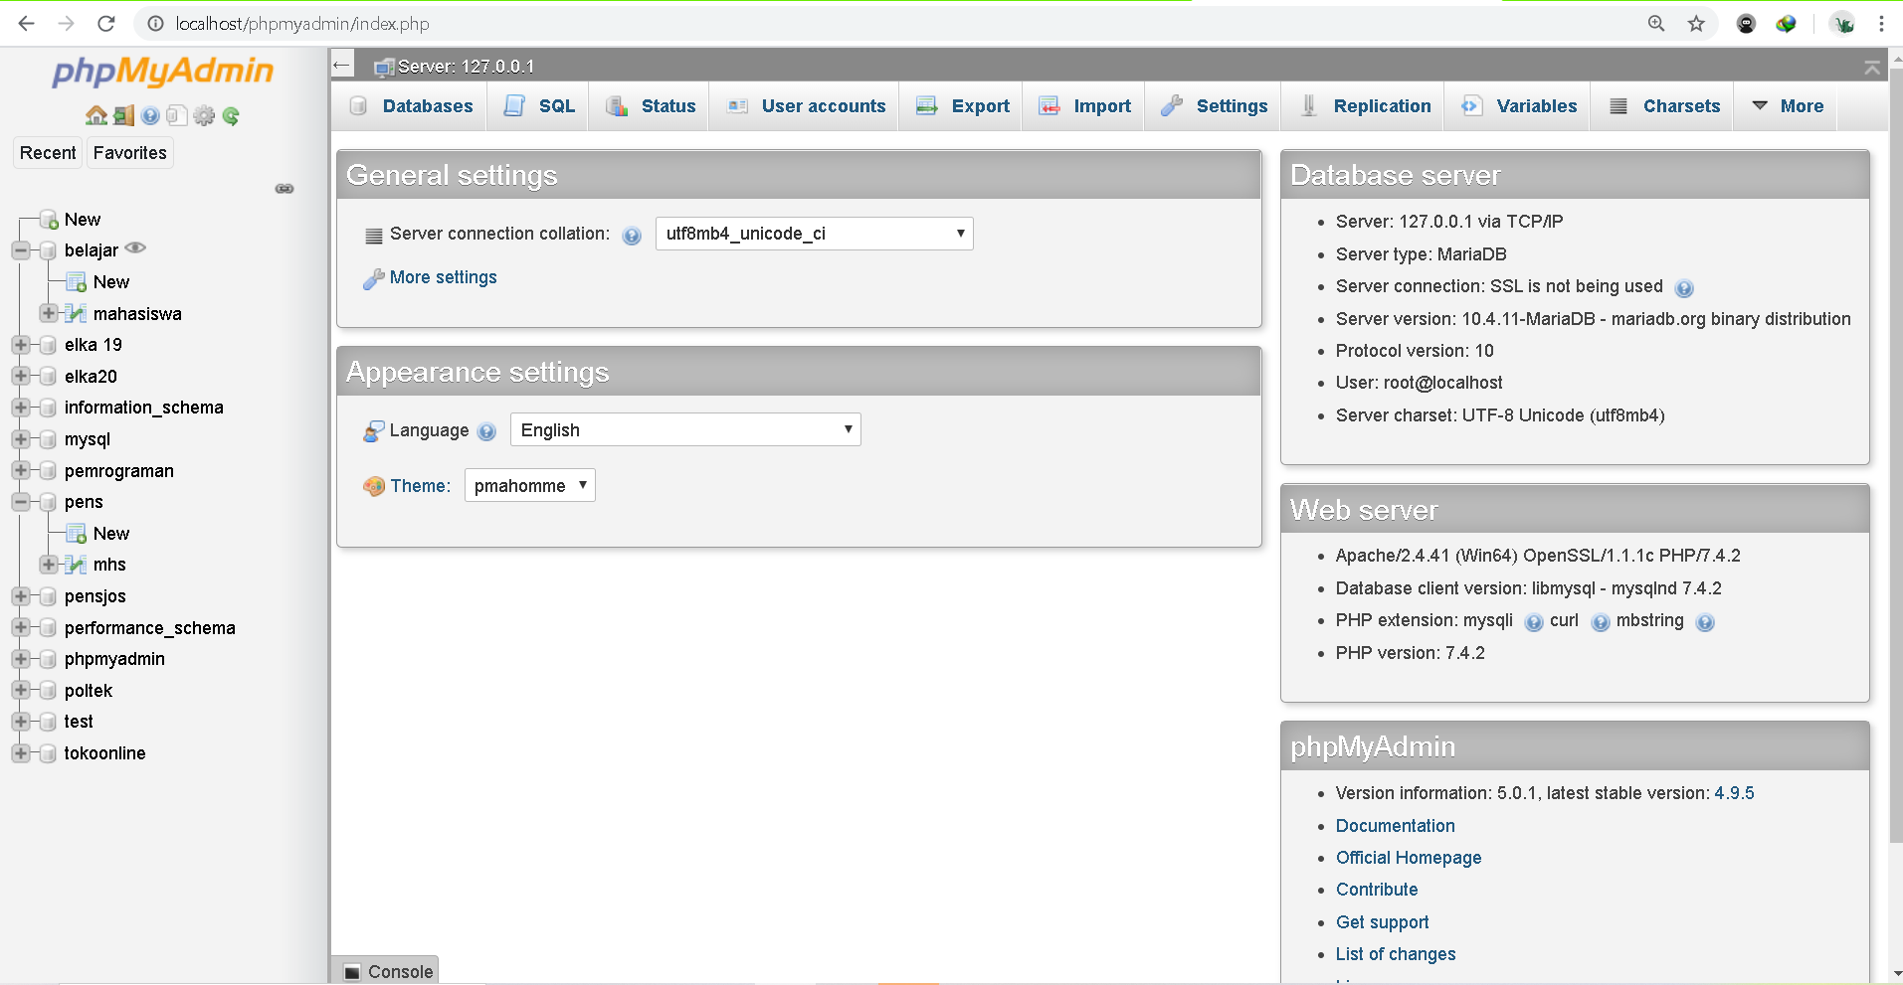This screenshot has width=1903, height=985.
Task: Reload navigation panel with green refresh icon
Action: [231, 115]
